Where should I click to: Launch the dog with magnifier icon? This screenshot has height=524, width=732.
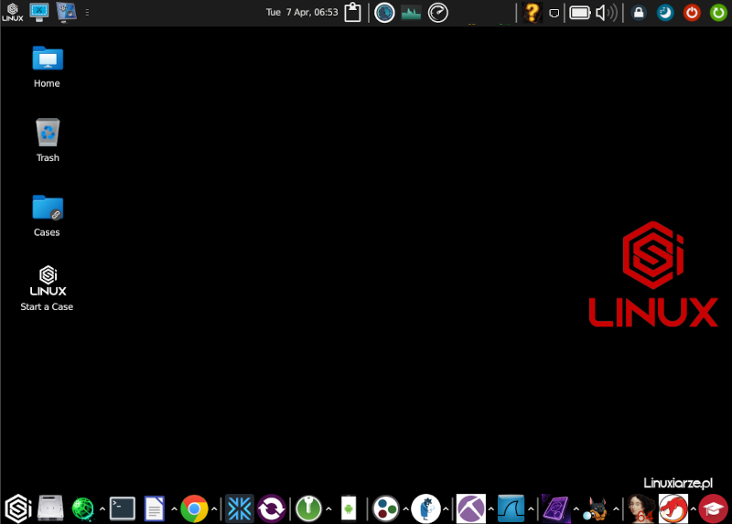pos(597,509)
